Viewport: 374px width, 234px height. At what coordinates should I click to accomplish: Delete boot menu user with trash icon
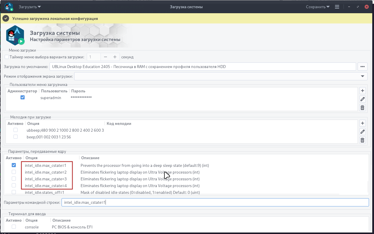coord(363,108)
